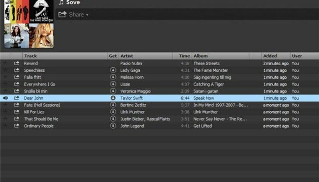Star the track Rewind
This screenshot has height=182, width=319.
5,63
